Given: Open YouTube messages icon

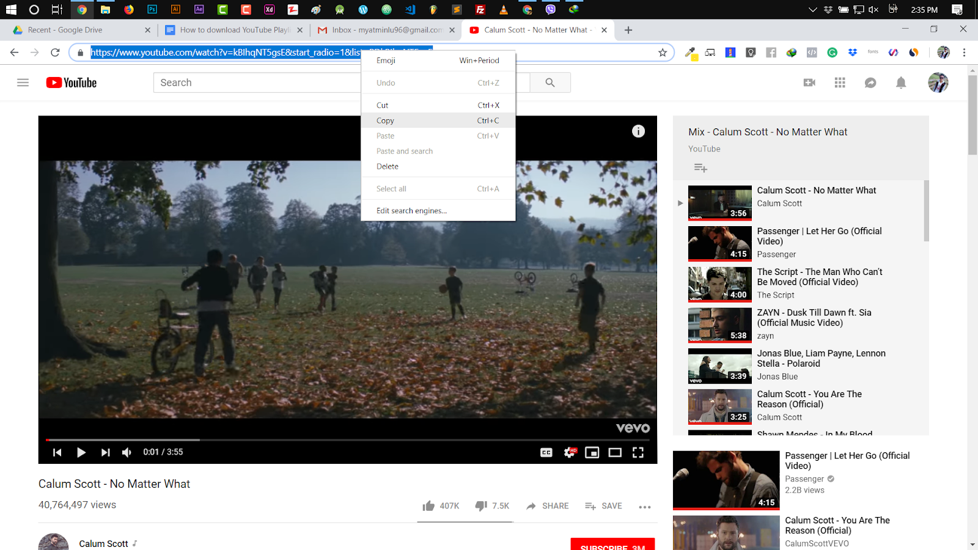Looking at the screenshot, I should pyautogui.click(x=870, y=82).
